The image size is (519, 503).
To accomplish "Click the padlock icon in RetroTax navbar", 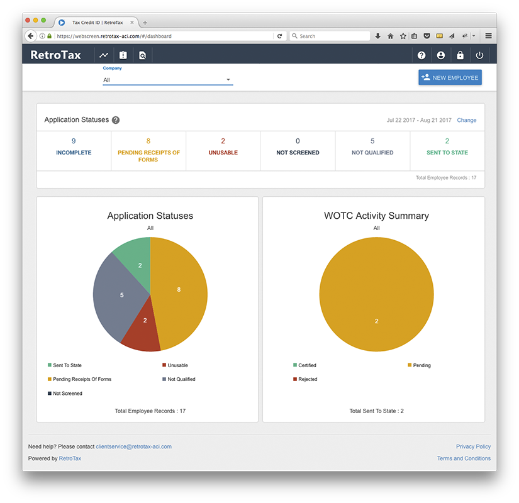I will [x=460, y=55].
